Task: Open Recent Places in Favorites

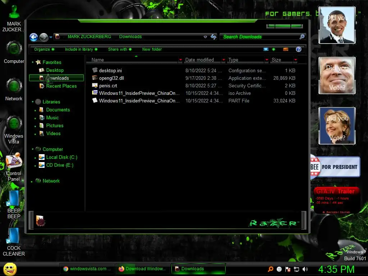Action: [x=61, y=86]
